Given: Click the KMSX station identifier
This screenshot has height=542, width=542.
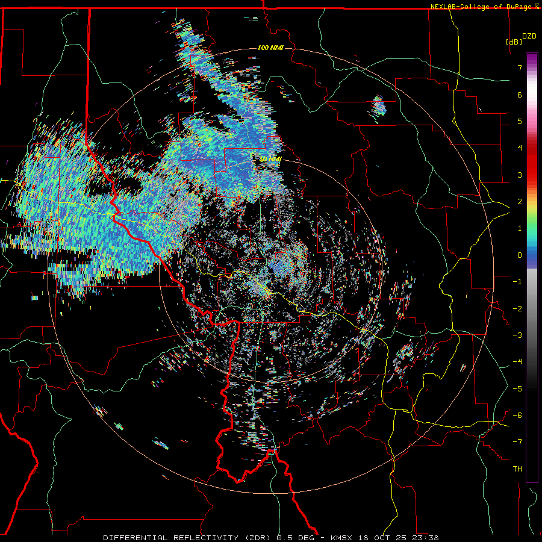Looking at the screenshot, I should pos(343,538).
